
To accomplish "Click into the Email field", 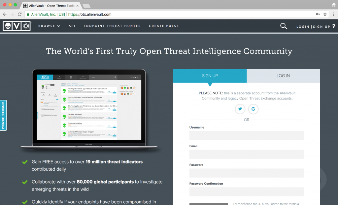I will click(x=247, y=154).
